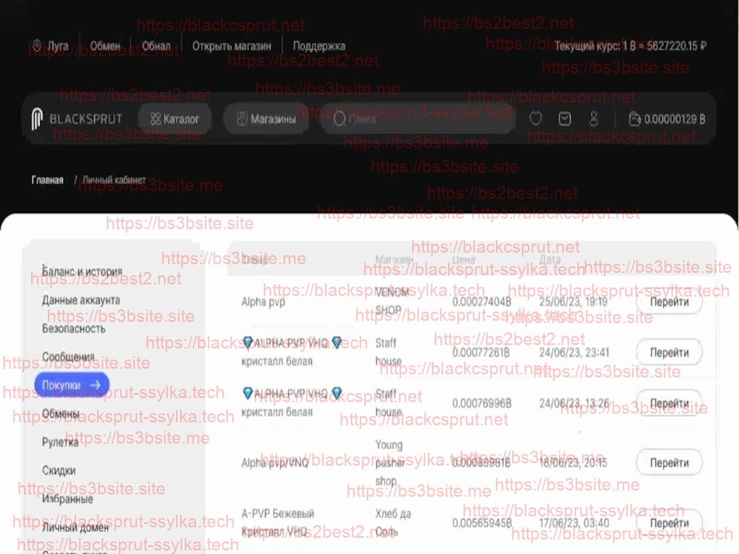Click the 0.00000129 B balance
The height and width of the screenshot is (554, 739).
[x=674, y=119]
